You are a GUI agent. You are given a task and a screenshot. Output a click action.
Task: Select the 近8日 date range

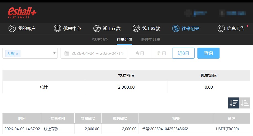[183, 53]
